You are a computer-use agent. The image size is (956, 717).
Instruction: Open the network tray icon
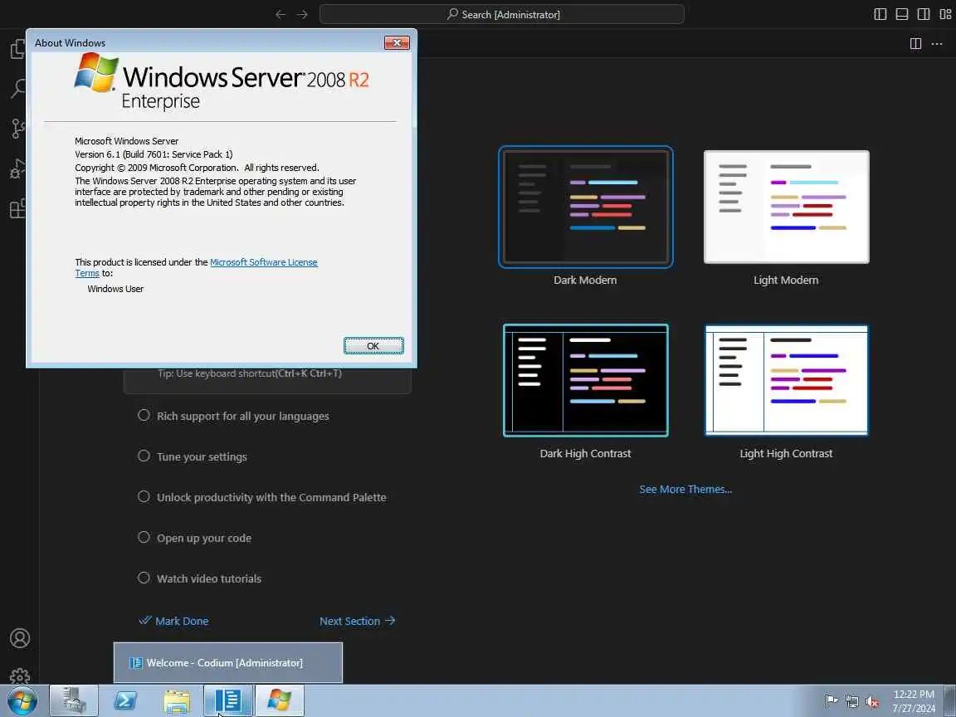pos(851,701)
